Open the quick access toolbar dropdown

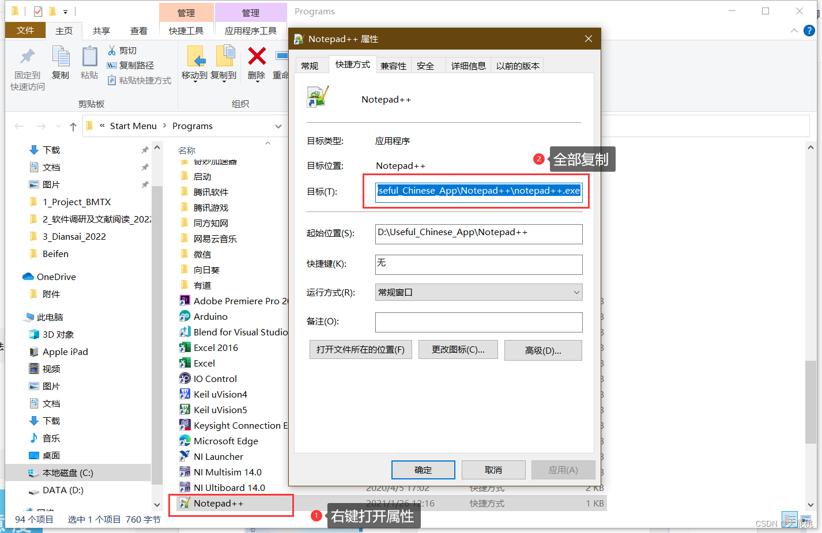pyautogui.click(x=65, y=12)
